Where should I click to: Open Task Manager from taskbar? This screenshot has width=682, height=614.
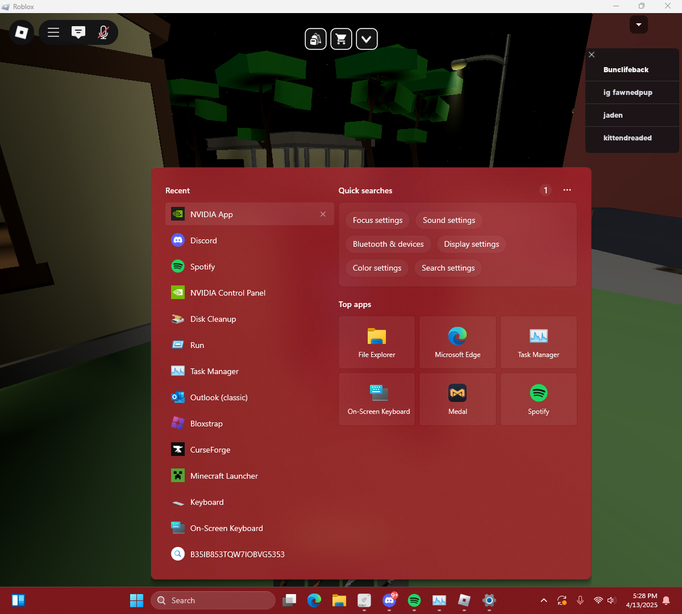[439, 600]
